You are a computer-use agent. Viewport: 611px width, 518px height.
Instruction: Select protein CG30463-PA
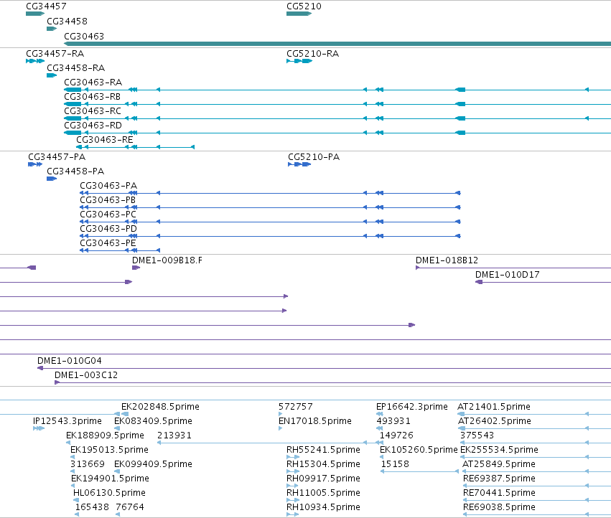pos(270,193)
